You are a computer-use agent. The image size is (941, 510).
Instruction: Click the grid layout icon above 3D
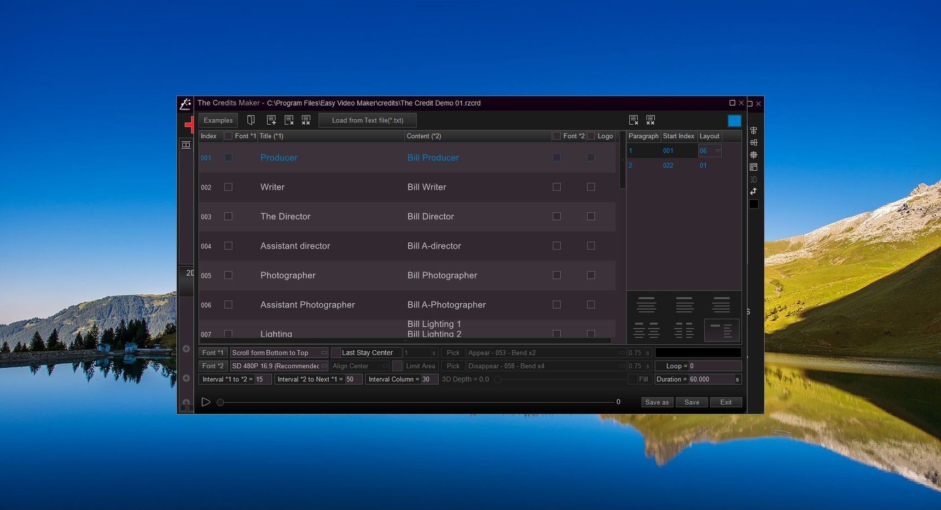753,167
